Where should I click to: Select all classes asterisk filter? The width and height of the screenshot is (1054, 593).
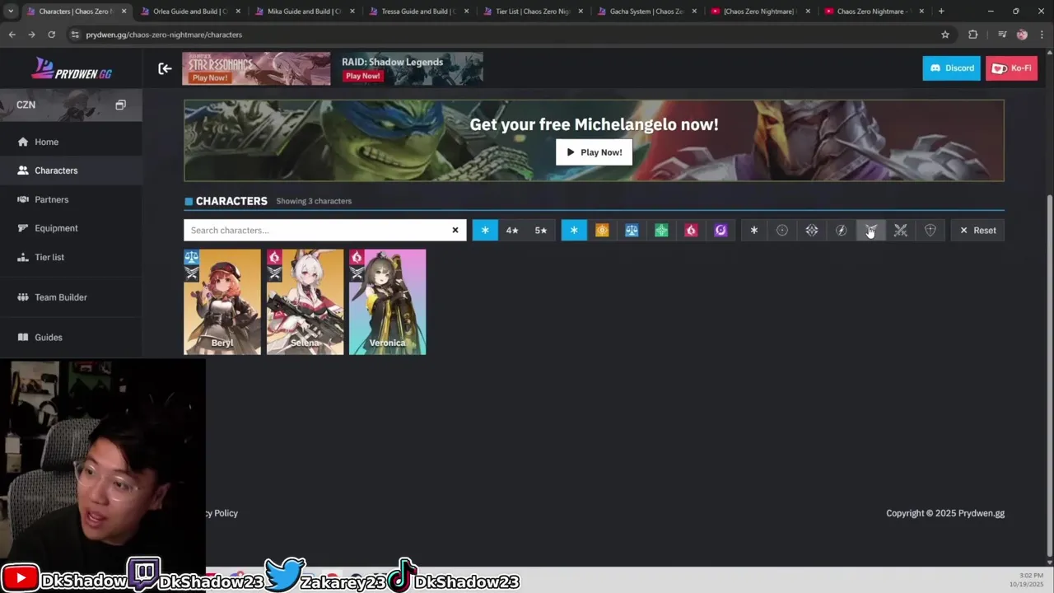point(753,231)
